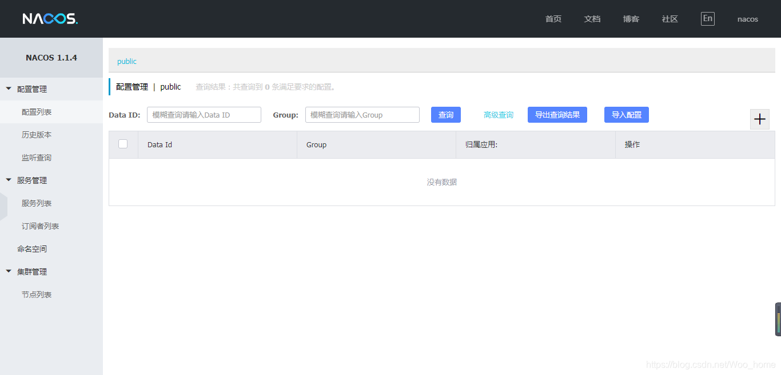Open 节点列表 under 集群管理
The width and height of the screenshot is (781, 375).
click(x=36, y=294)
